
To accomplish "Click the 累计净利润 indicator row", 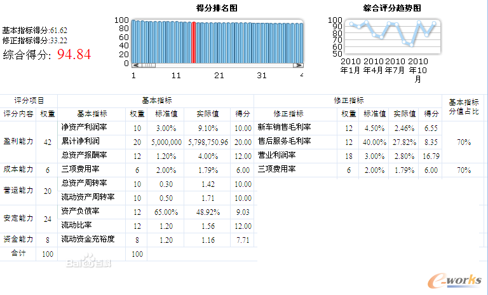I will [83, 141].
